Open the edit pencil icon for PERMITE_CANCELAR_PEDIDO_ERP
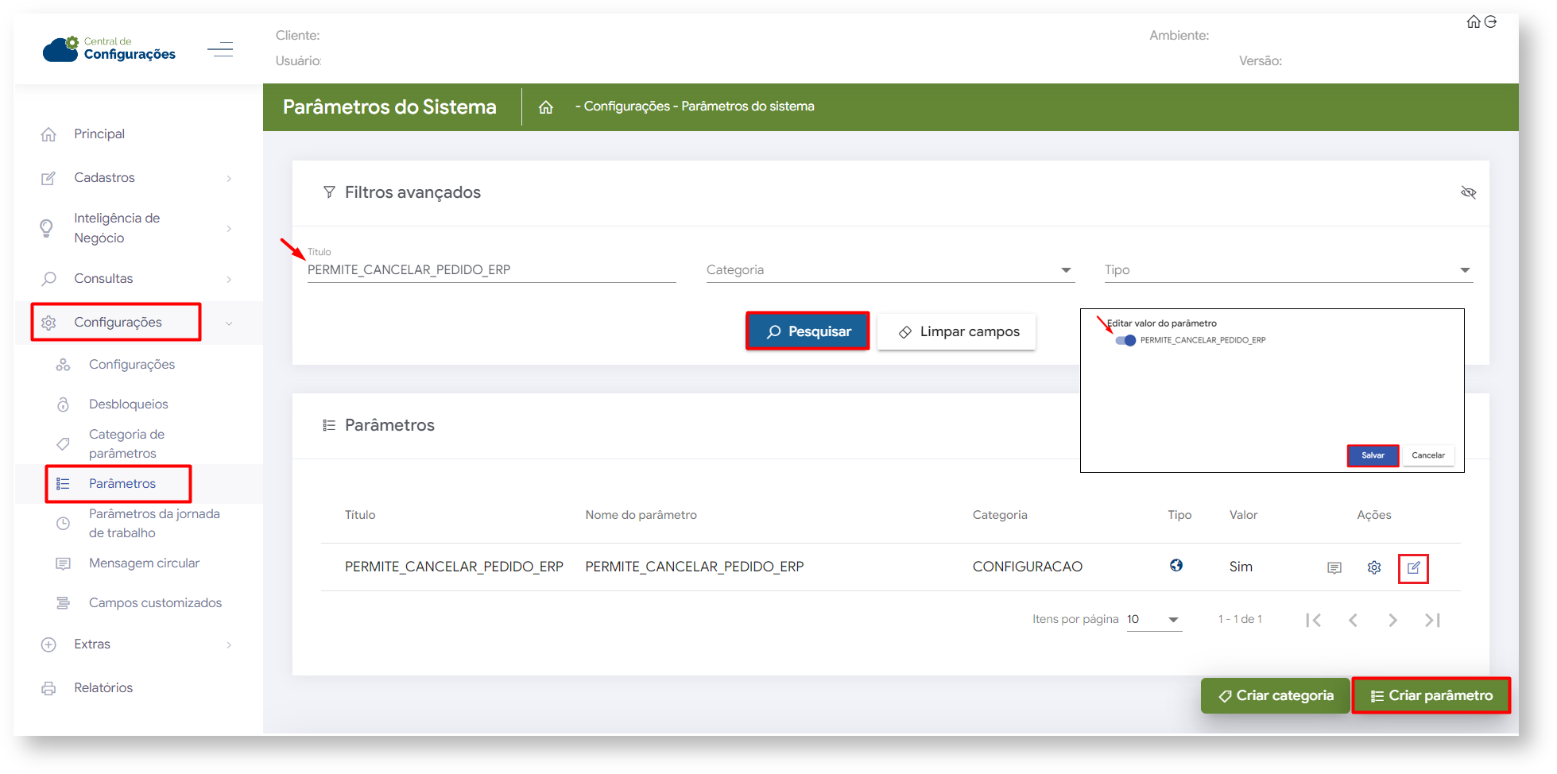 click(x=1413, y=567)
